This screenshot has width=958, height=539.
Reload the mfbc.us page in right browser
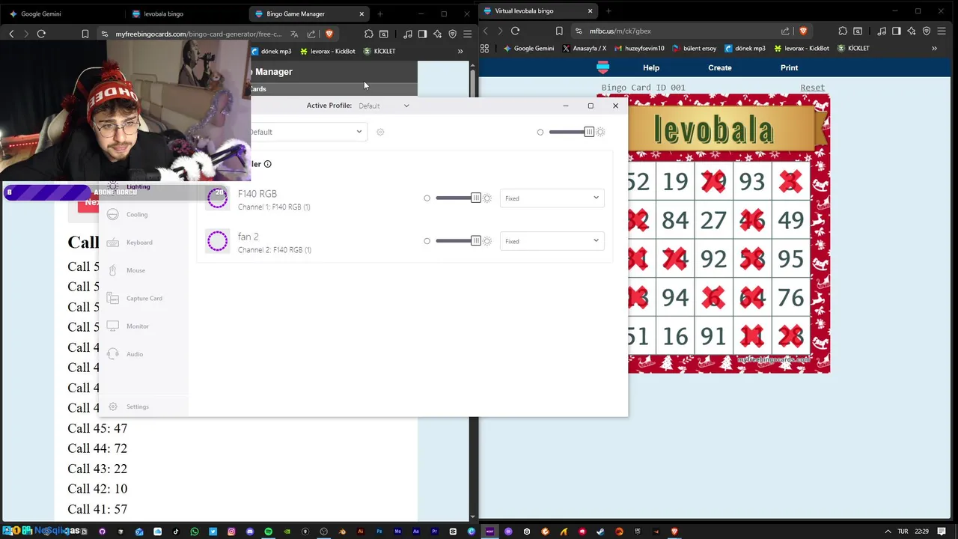pyautogui.click(x=515, y=31)
